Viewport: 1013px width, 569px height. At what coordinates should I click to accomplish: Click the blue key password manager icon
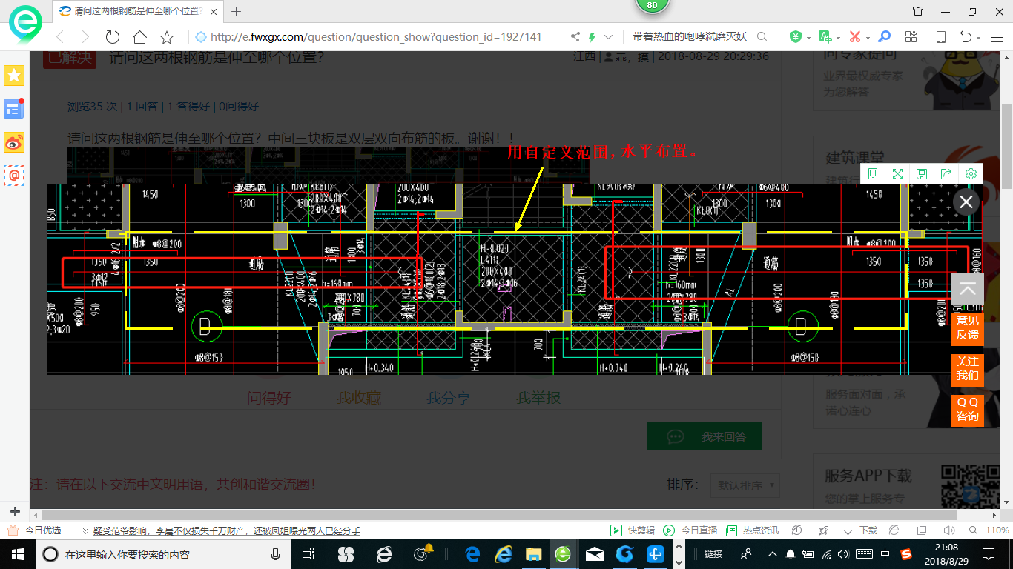point(884,36)
